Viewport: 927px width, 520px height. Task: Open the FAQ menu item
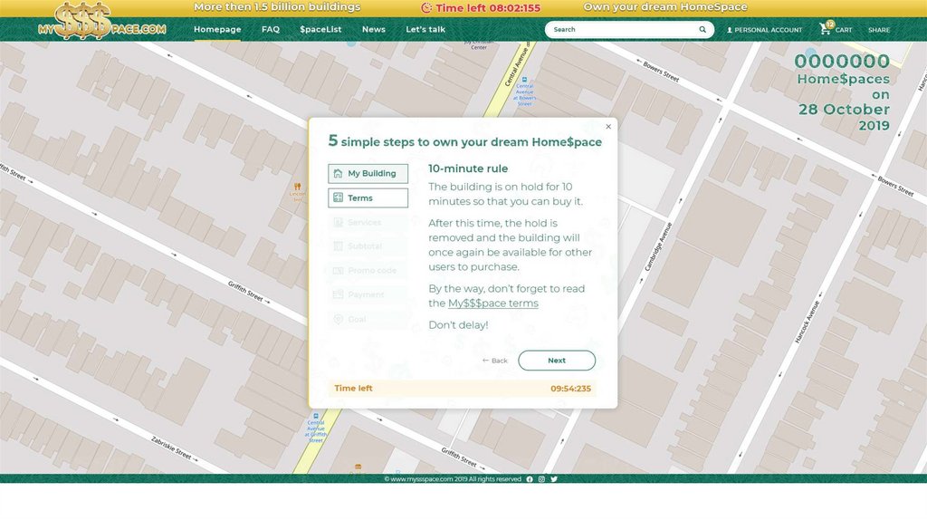pos(270,30)
